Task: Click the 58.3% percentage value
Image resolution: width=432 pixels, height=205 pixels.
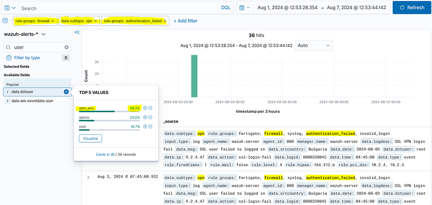Action: [x=134, y=108]
